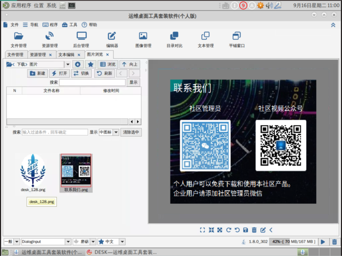Open the DialogInput font dropdown
The image size is (342, 256).
(x=68, y=242)
